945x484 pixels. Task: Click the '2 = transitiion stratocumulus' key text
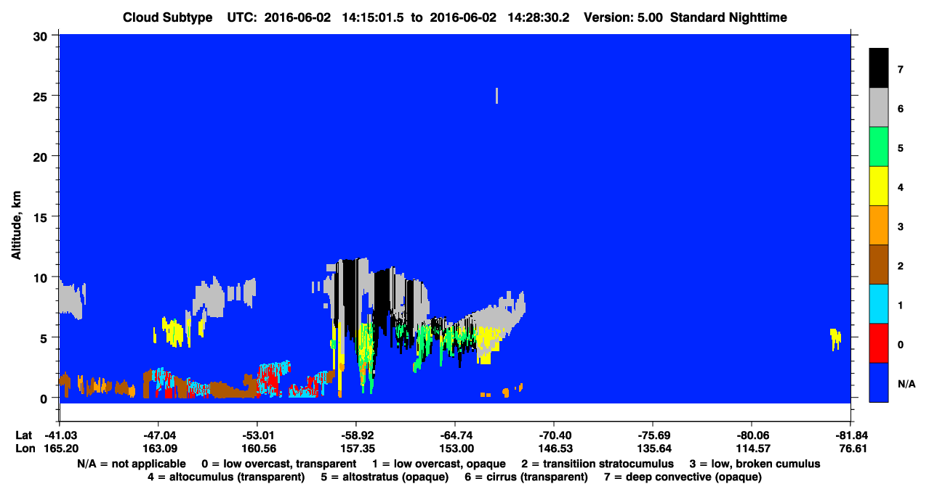(598, 464)
